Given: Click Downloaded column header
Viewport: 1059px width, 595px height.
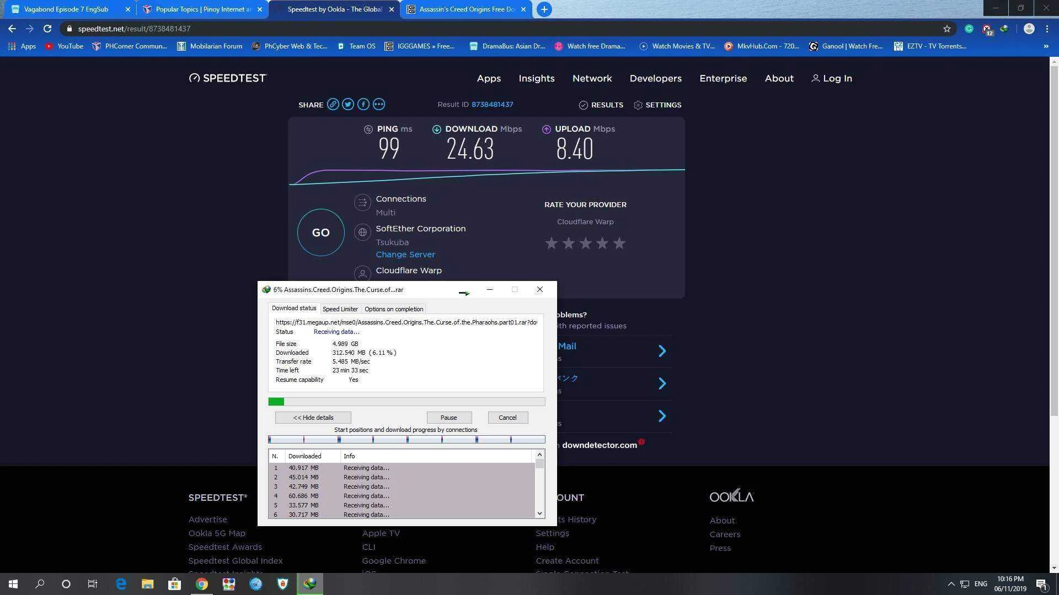Looking at the screenshot, I should pos(312,456).
